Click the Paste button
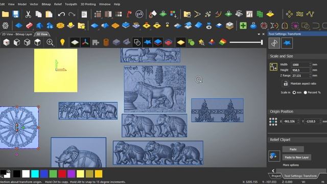This screenshot has width=327, height=184. [x=293, y=149]
